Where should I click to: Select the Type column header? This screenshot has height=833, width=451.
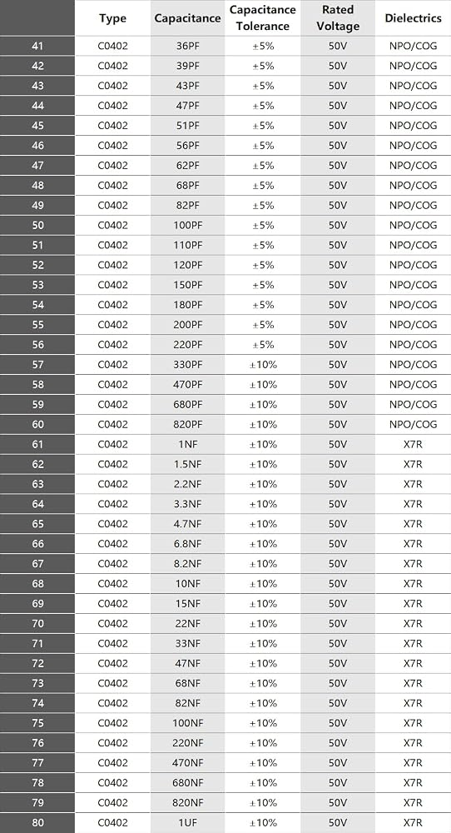[x=112, y=18]
